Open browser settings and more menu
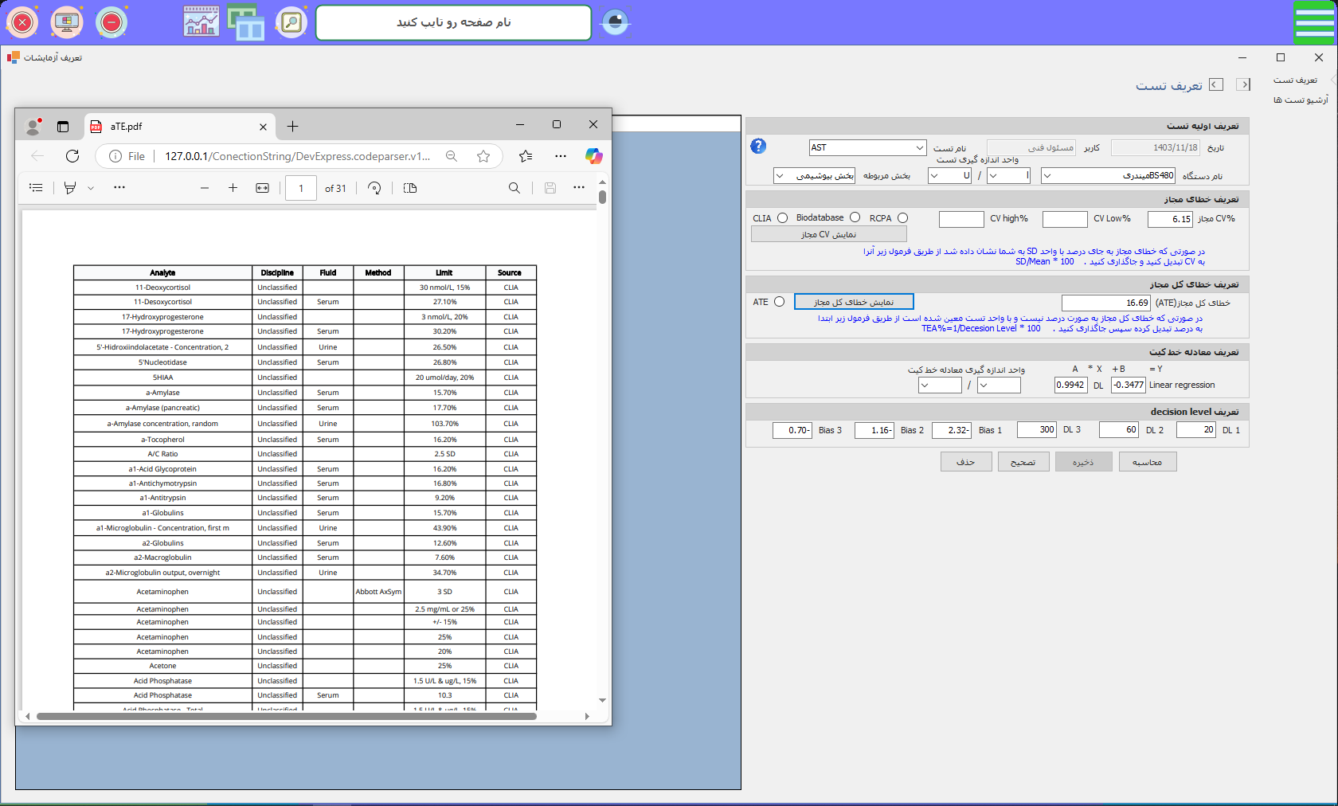This screenshot has height=806, width=1338. tap(561, 156)
